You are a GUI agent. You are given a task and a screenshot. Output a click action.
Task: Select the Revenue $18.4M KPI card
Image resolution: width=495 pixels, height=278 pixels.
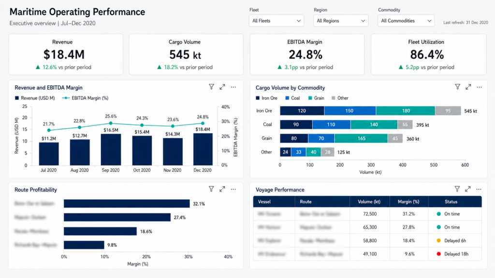coord(66,55)
